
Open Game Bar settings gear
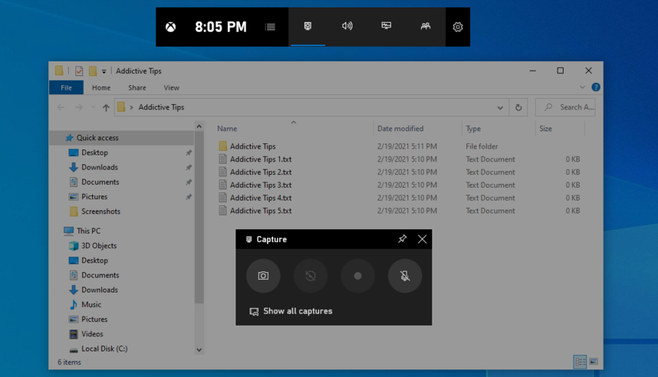457,27
